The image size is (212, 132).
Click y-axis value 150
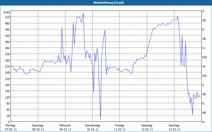7,91
